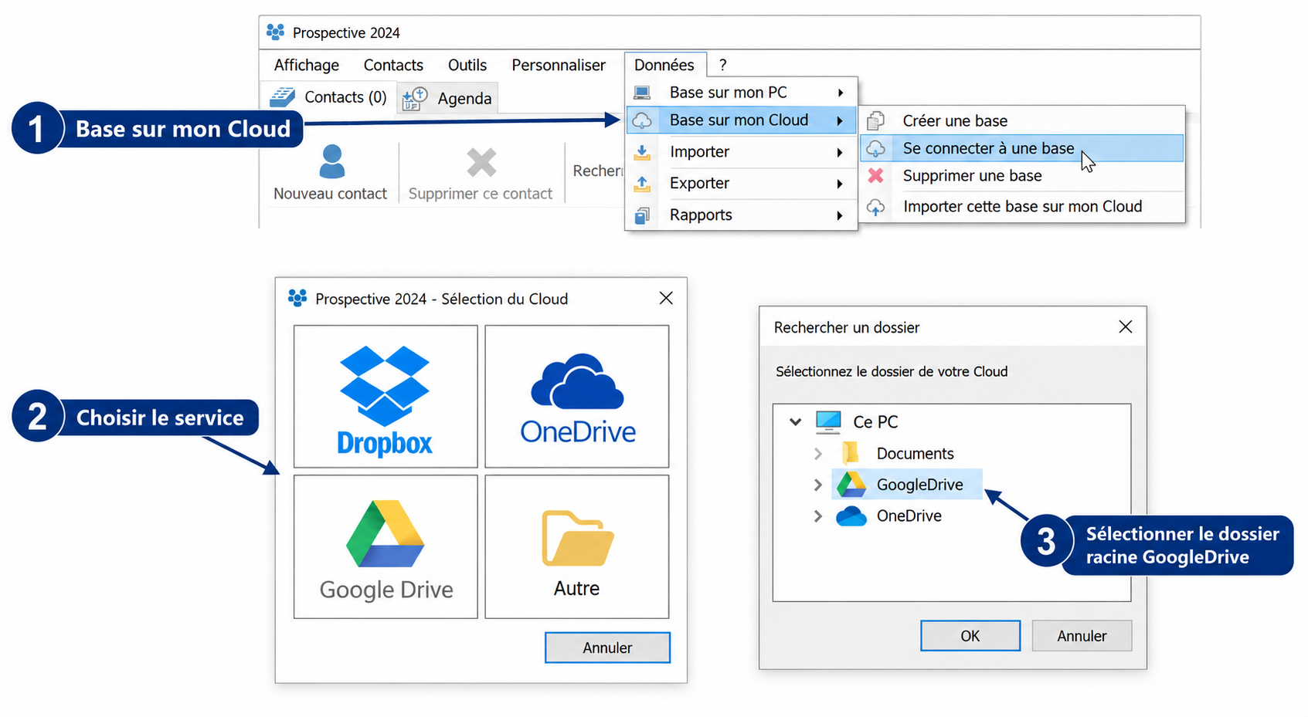Viewport: 1308px width, 717px height.
Task: Click the Importer cette base cloud icon
Action: [x=875, y=207]
